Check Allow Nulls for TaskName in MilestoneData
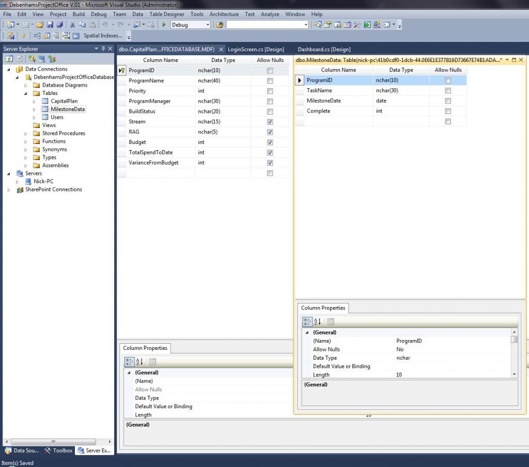529x467 pixels. pos(448,91)
